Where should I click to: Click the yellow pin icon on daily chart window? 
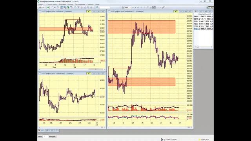[x=89, y=11]
